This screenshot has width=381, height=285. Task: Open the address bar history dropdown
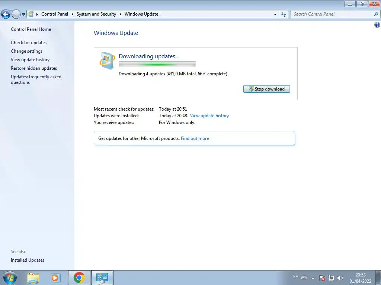click(x=275, y=14)
